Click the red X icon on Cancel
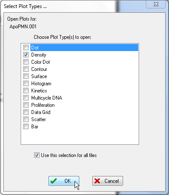The width and height of the screenshot is (169, 195). (x=97, y=181)
